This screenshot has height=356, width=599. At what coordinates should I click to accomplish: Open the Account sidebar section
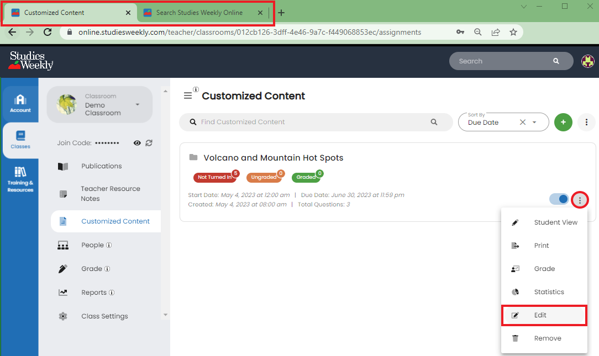point(20,103)
